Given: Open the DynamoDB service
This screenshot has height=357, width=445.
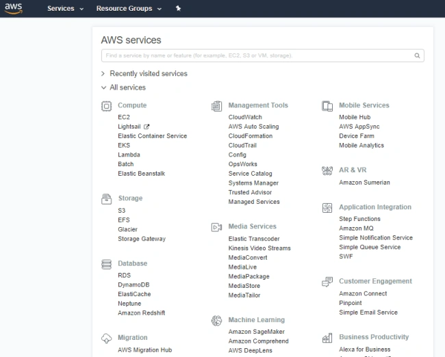Looking at the screenshot, I should coord(133,285).
